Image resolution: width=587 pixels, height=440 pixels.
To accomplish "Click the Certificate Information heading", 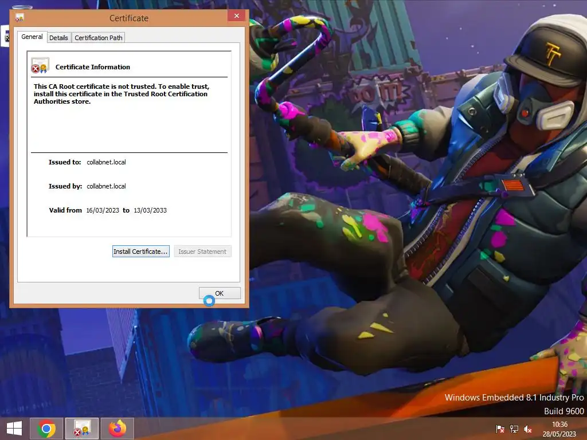I will click(x=93, y=67).
